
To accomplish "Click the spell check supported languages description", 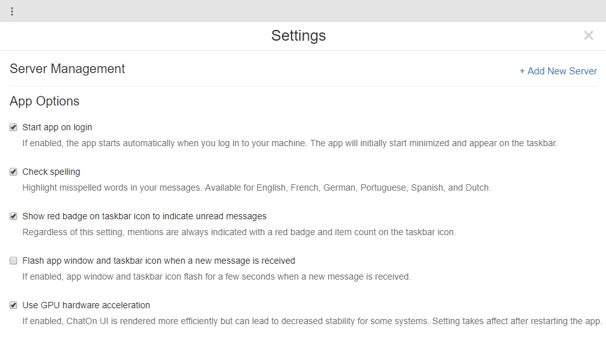I will pyautogui.click(x=257, y=187).
